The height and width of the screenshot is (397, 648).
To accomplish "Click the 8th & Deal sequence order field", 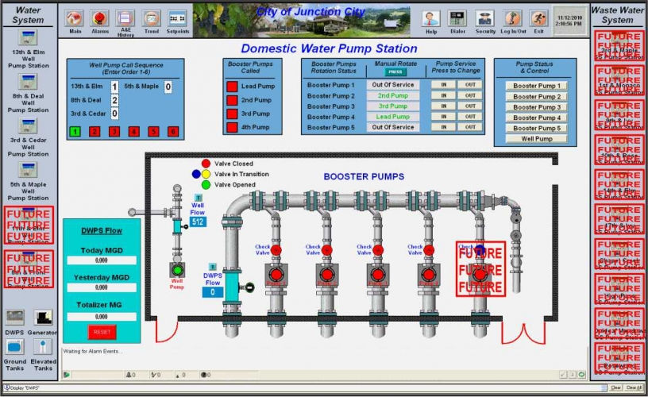I will click(x=114, y=100).
